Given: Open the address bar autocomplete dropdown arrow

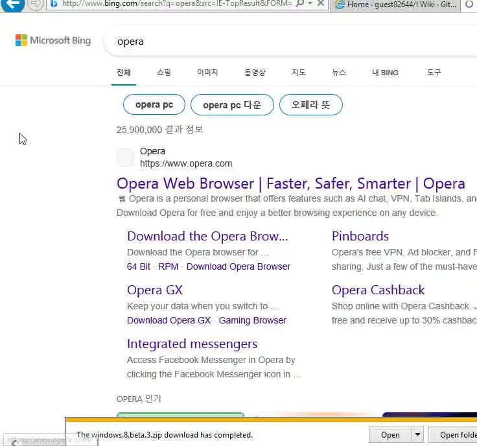Looking at the screenshot, I should pyautogui.click(x=310, y=4).
